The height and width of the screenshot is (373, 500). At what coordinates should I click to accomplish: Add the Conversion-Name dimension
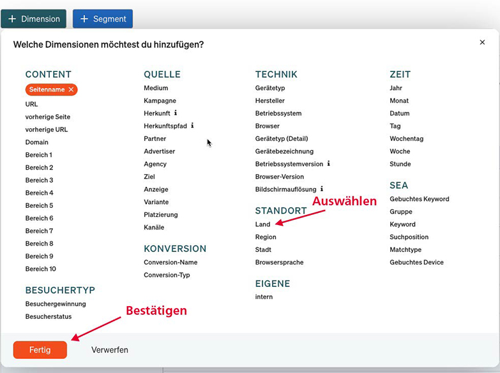170,263
